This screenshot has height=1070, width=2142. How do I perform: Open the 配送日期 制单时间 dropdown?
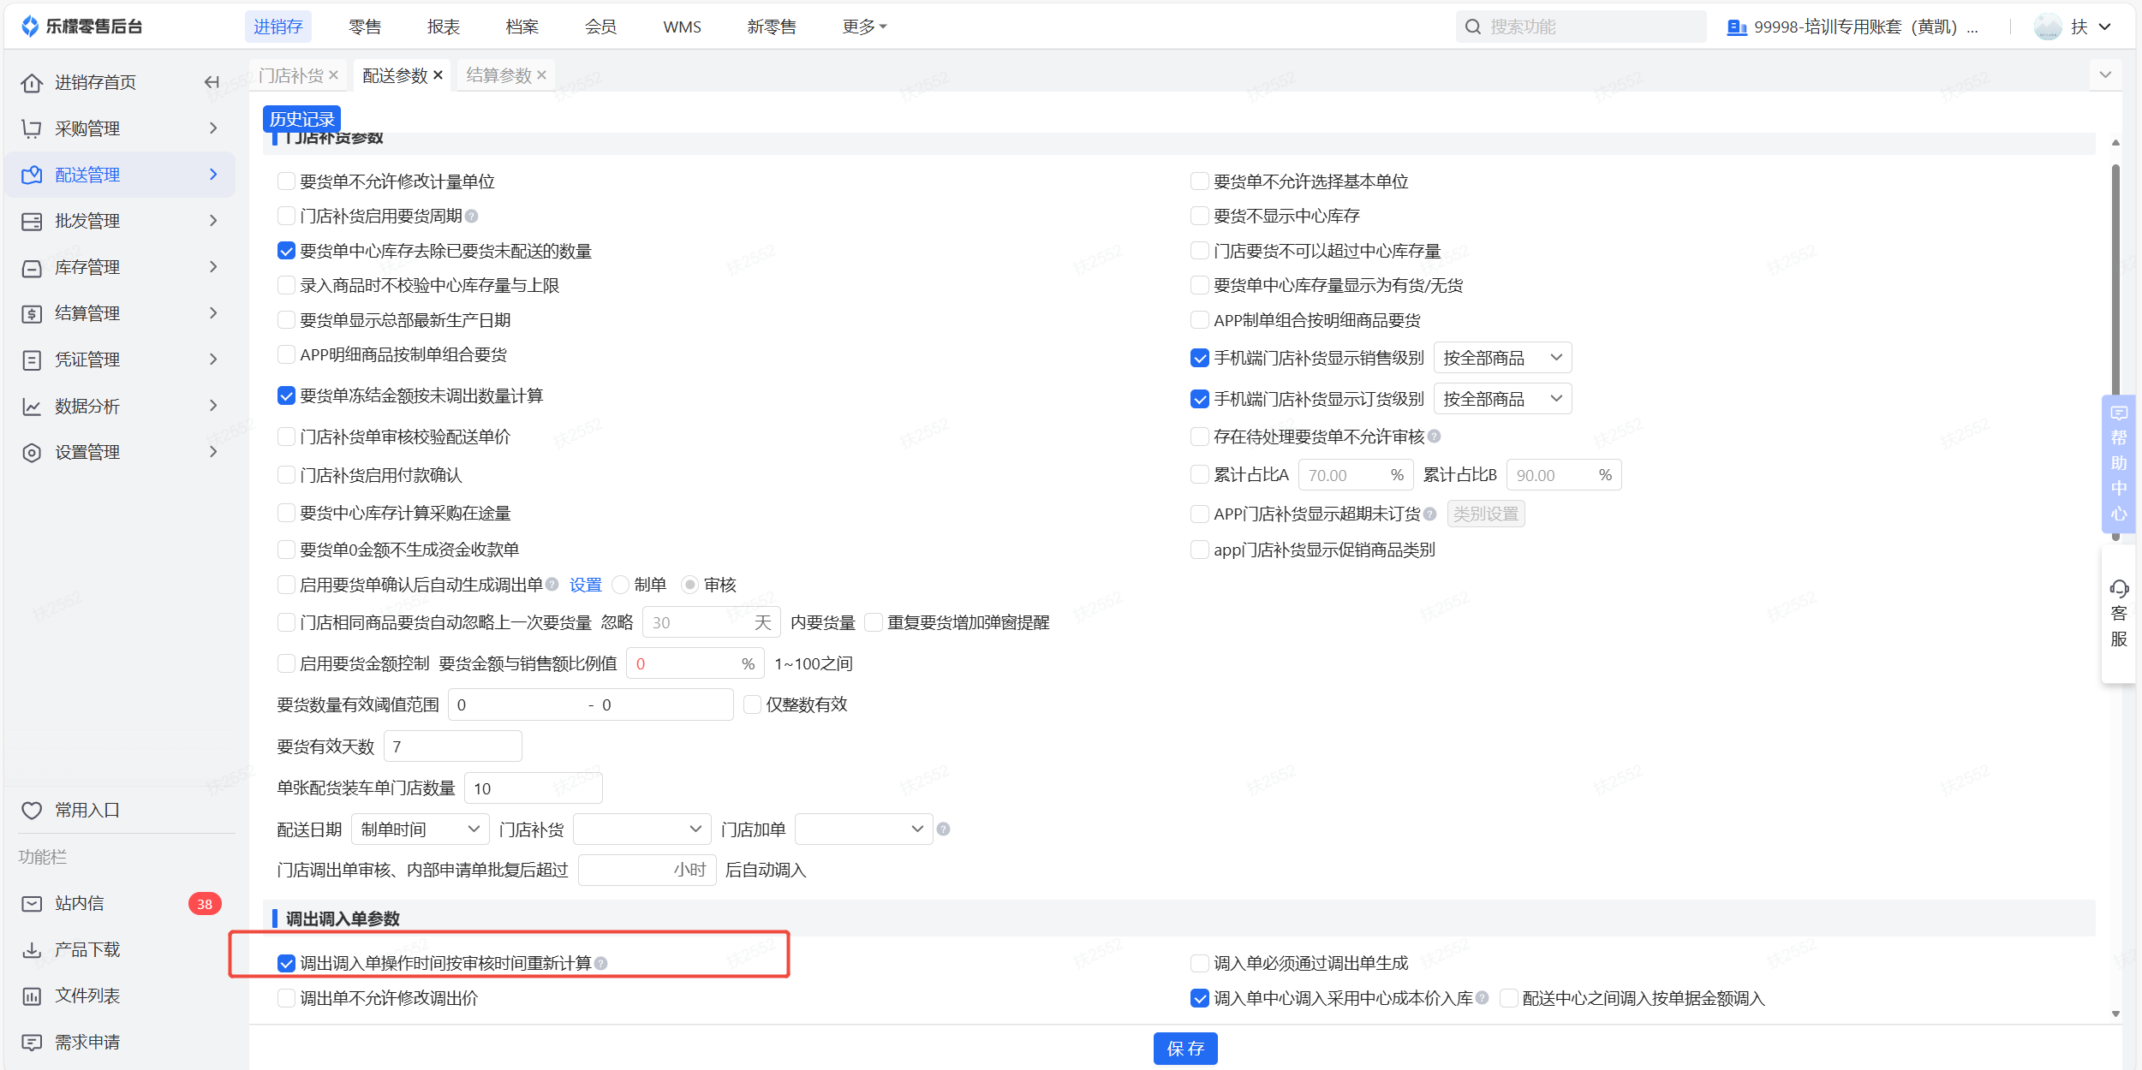[420, 829]
